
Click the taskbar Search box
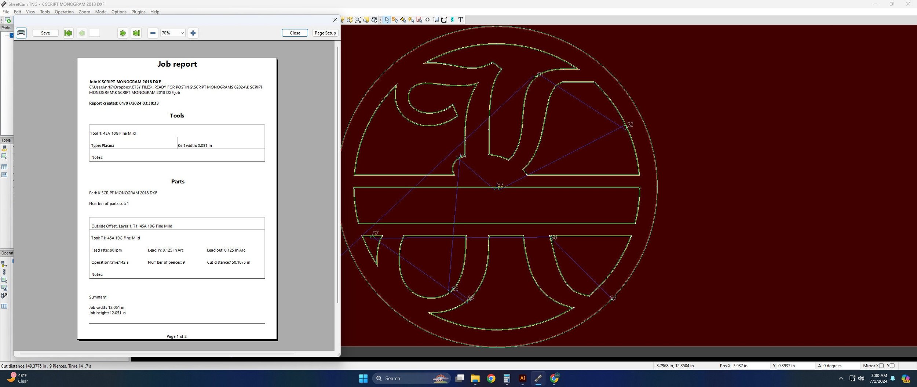click(411, 379)
